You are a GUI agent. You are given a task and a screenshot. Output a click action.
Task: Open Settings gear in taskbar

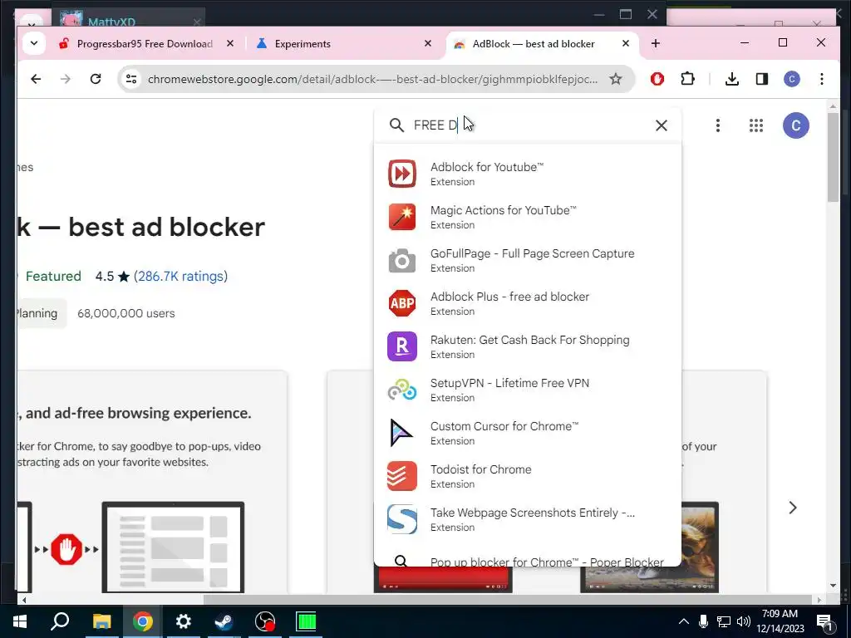tap(184, 621)
